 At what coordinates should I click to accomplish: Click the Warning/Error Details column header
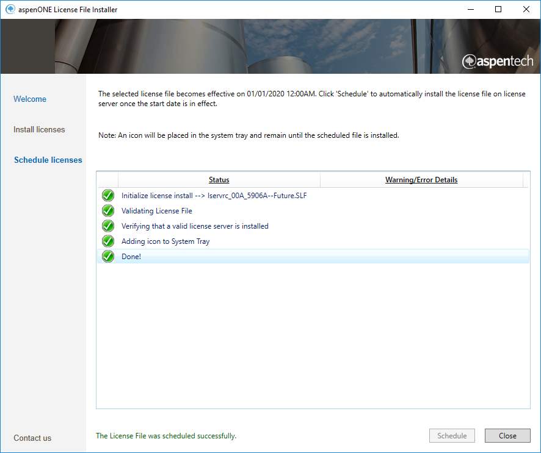[421, 180]
